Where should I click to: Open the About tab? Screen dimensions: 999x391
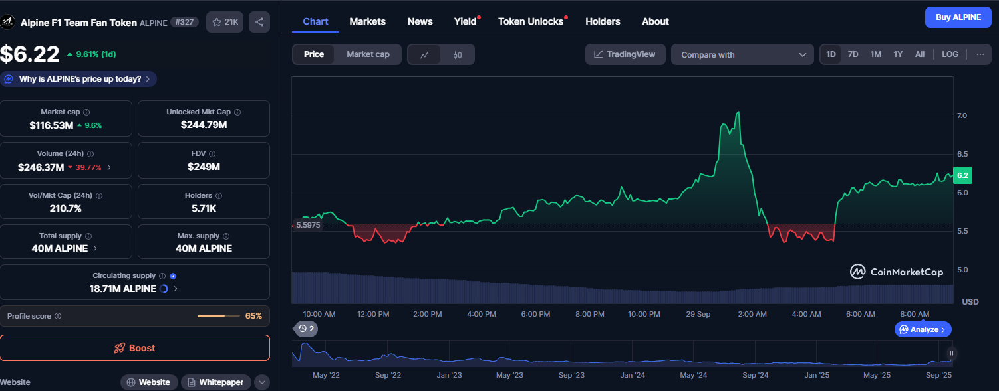655,21
